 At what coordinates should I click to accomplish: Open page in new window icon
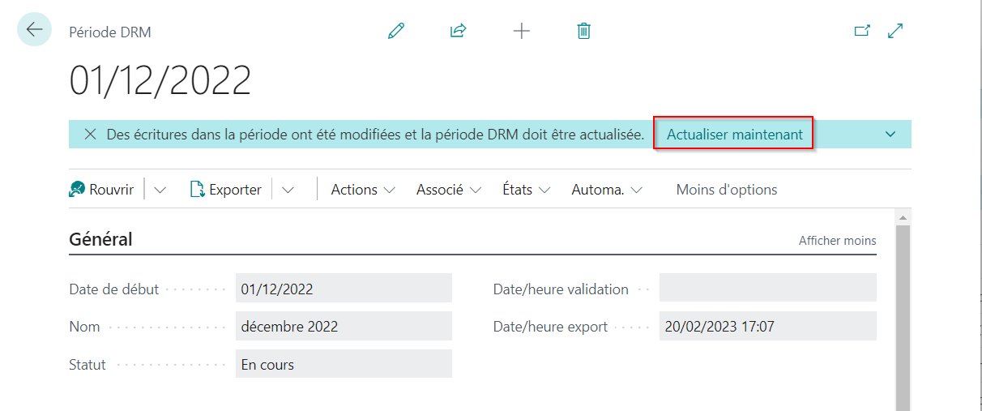point(862,31)
